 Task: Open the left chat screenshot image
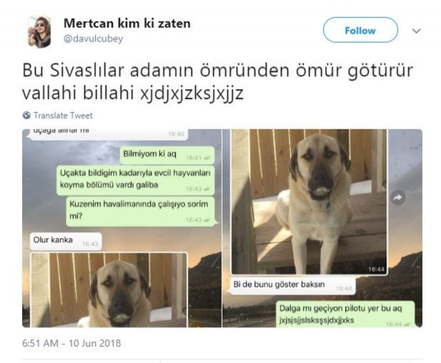click(x=122, y=228)
